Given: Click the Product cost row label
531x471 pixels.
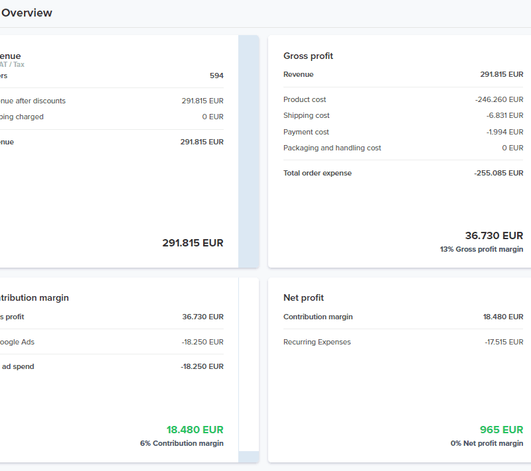Looking at the screenshot, I should coord(305,100).
